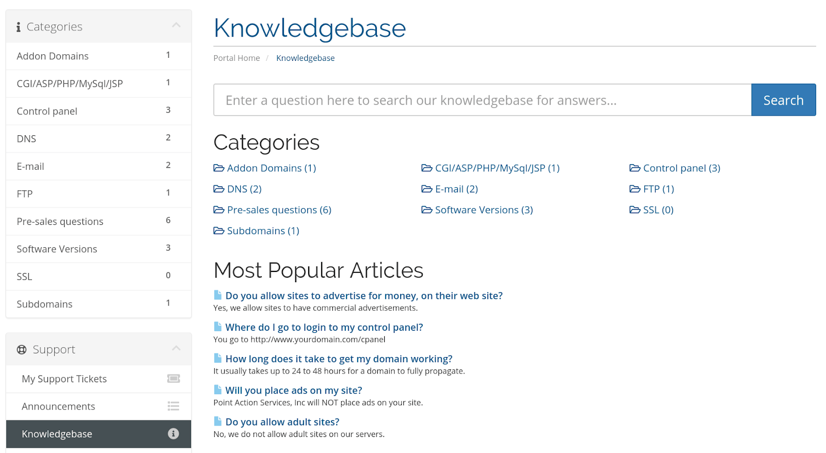Viewport: 826px width, 453px height.
Task: Click the folder icon beside Software Versions (3)
Action: pyautogui.click(x=427, y=210)
